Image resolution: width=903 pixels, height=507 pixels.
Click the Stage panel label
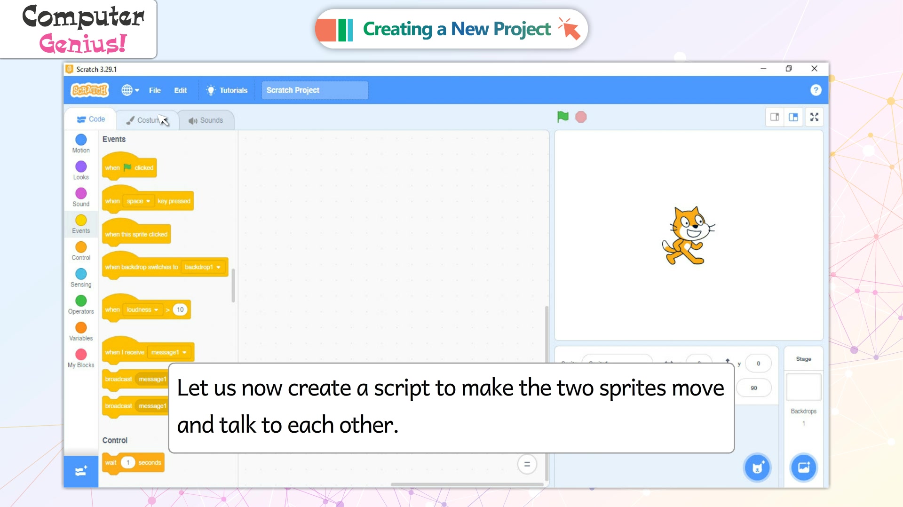coord(803,359)
